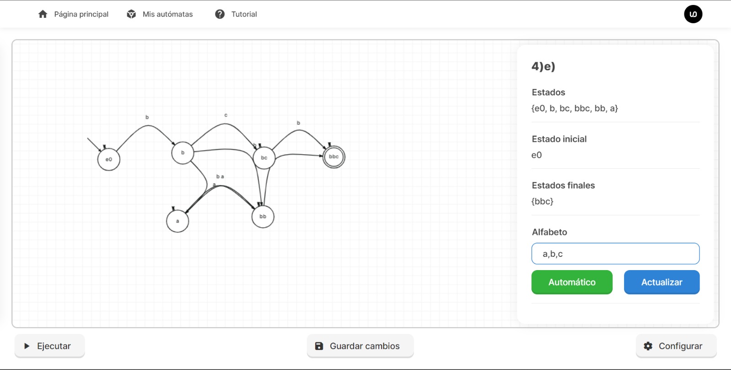Go to Página principal
Screen dimensions: 731x370
81,14
